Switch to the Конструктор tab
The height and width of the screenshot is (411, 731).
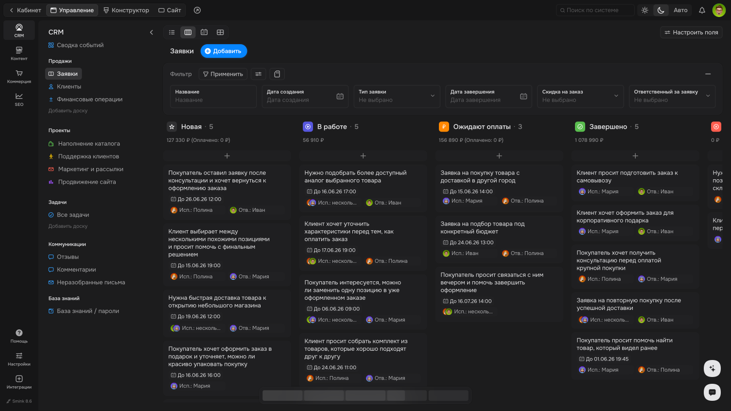(126, 10)
